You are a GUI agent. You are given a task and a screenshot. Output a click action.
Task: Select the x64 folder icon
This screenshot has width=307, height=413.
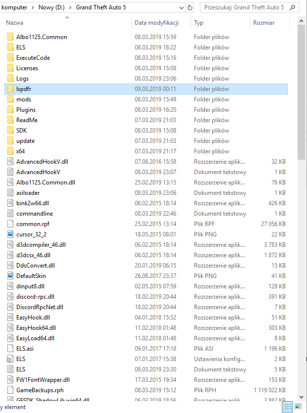pyautogui.click(x=10, y=151)
